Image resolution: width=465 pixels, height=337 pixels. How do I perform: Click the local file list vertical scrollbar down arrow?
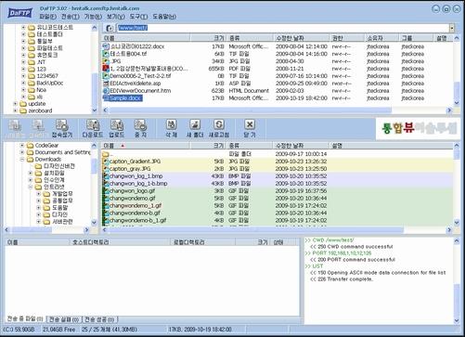pos(457,222)
